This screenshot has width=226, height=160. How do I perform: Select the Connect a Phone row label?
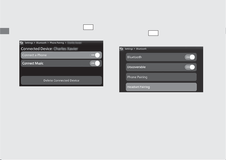34,55
